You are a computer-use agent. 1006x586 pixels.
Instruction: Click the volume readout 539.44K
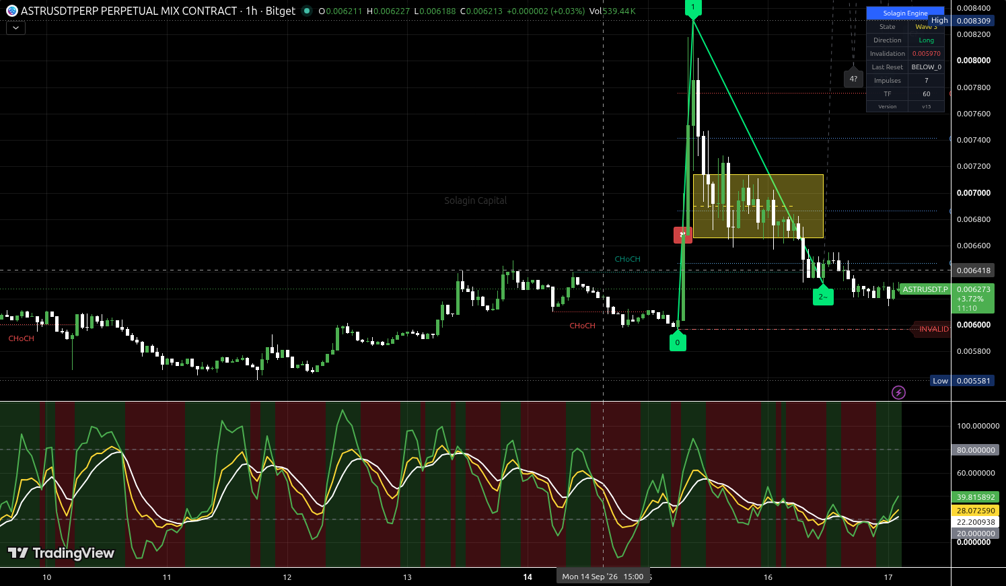click(x=619, y=11)
